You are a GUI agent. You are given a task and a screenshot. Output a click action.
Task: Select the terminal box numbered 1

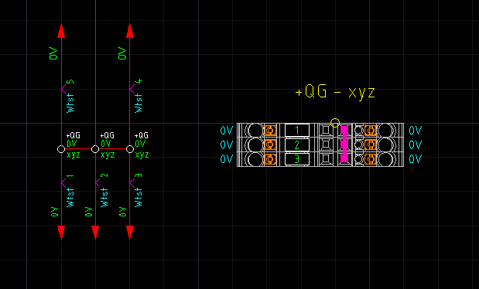point(297,131)
